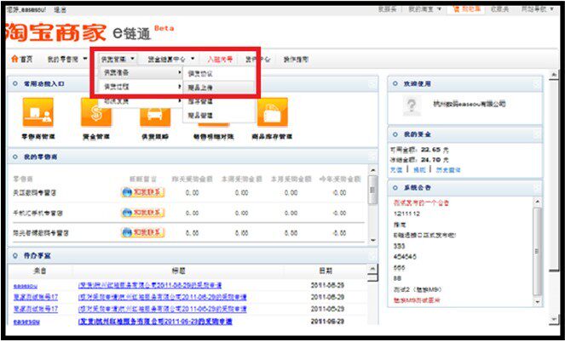The height and width of the screenshot is (342, 565).
Task: Click the 333 announcement entry
Action: click(x=399, y=246)
